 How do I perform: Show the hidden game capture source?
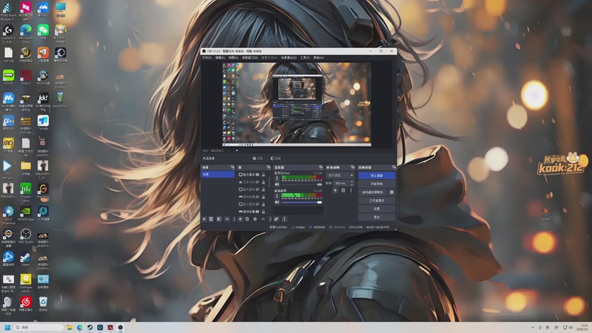(x=257, y=196)
